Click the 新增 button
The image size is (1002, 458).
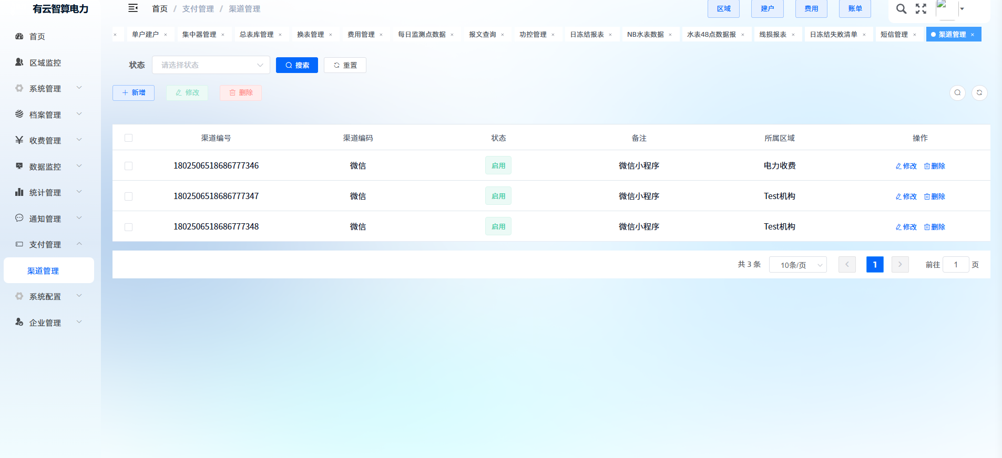coord(134,93)
